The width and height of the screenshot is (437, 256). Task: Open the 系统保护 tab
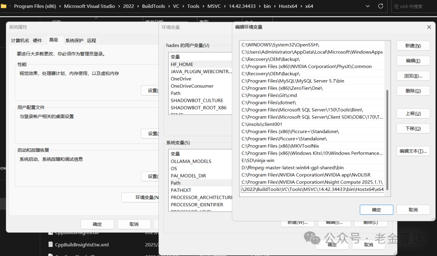click(74, 40)
